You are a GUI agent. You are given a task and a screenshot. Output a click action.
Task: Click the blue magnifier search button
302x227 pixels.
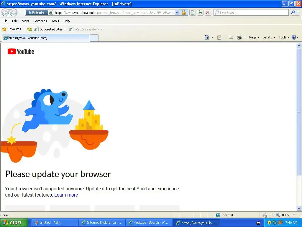[293, 12]
